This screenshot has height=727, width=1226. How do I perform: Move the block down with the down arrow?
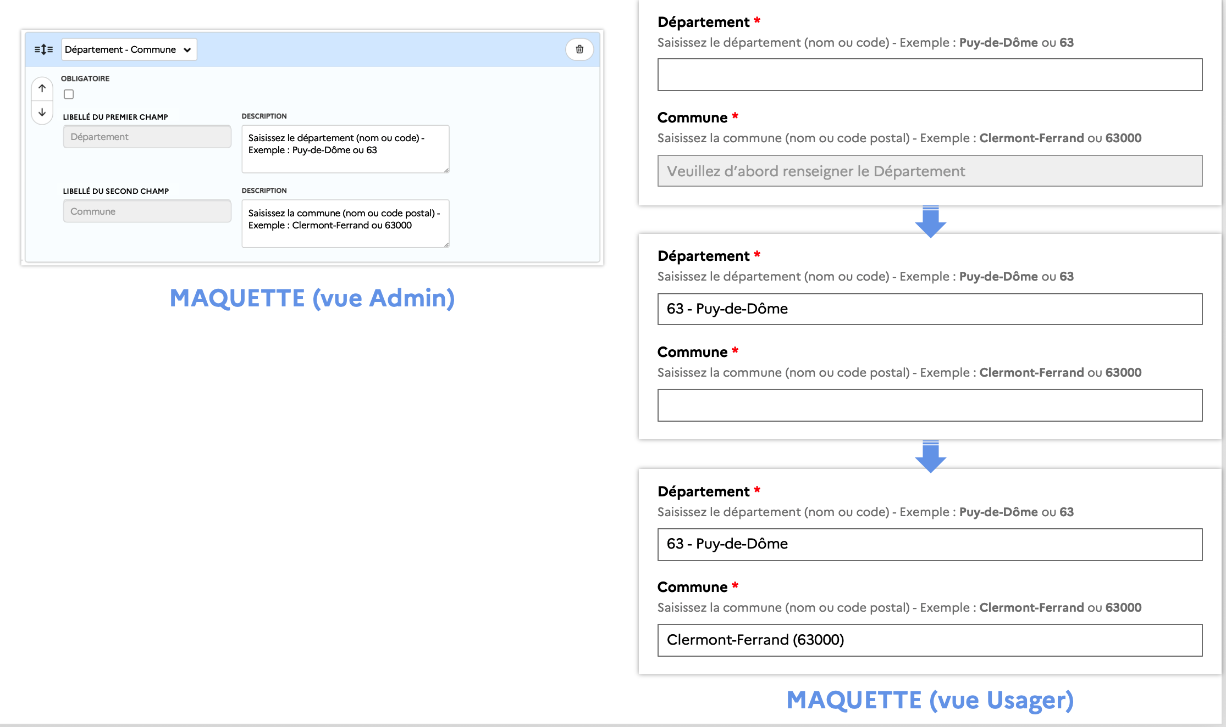point(41,113)
